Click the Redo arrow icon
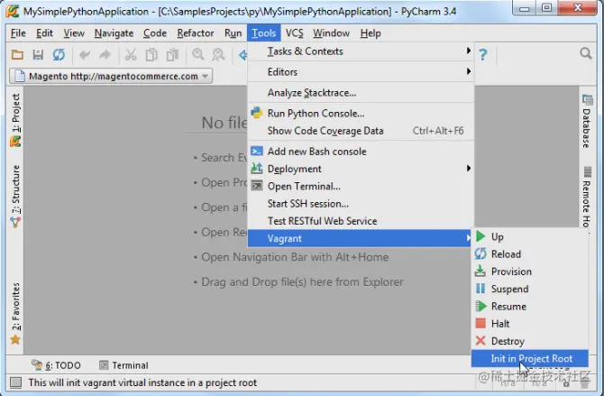The width and height of the screenshot is (604, 396). [105, 55]
